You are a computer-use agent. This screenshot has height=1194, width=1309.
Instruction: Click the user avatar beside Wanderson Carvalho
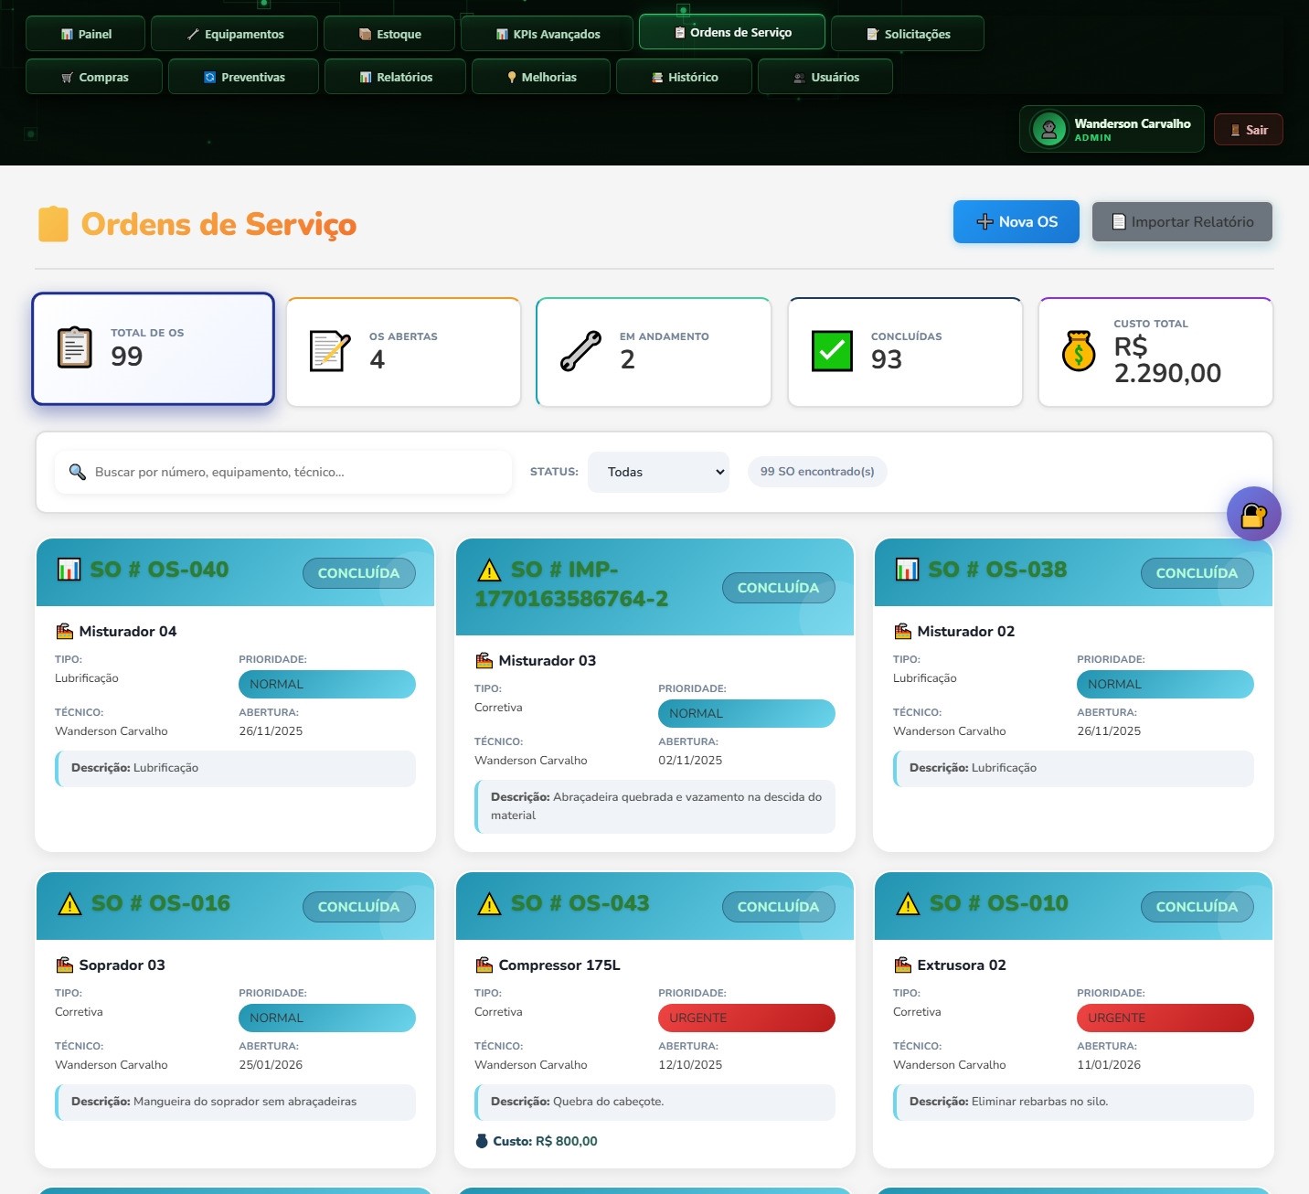1049,130
